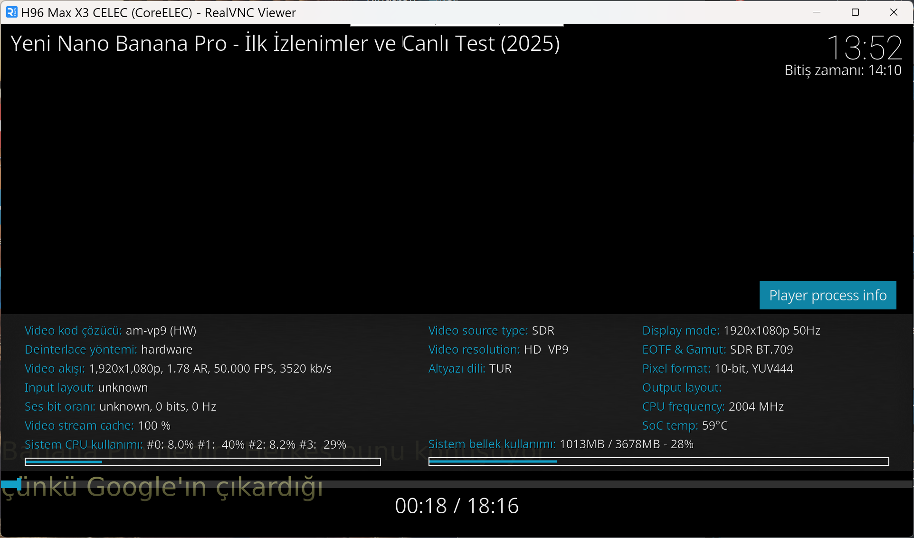Click the SoC temp 59°C reading

tap(685, 425)
